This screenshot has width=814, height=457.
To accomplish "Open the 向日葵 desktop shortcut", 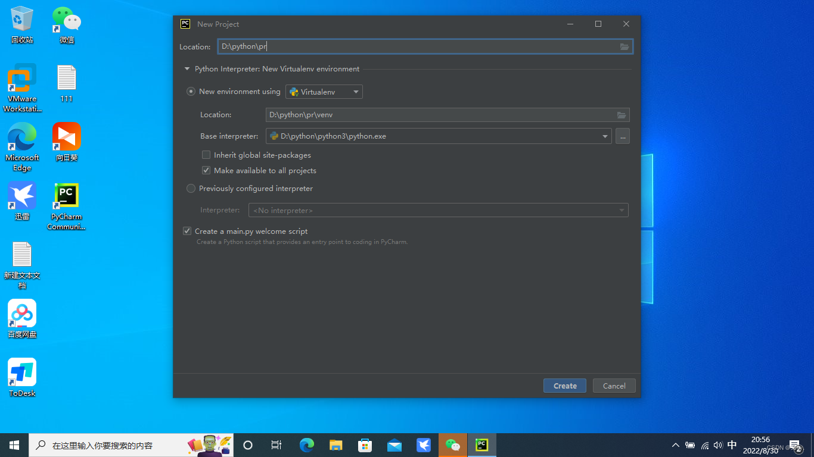I will click(x=67, y=142).
